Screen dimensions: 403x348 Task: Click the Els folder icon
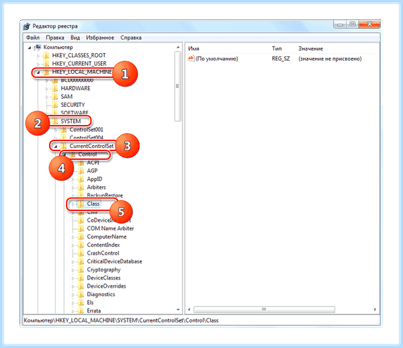pos(81,302)
